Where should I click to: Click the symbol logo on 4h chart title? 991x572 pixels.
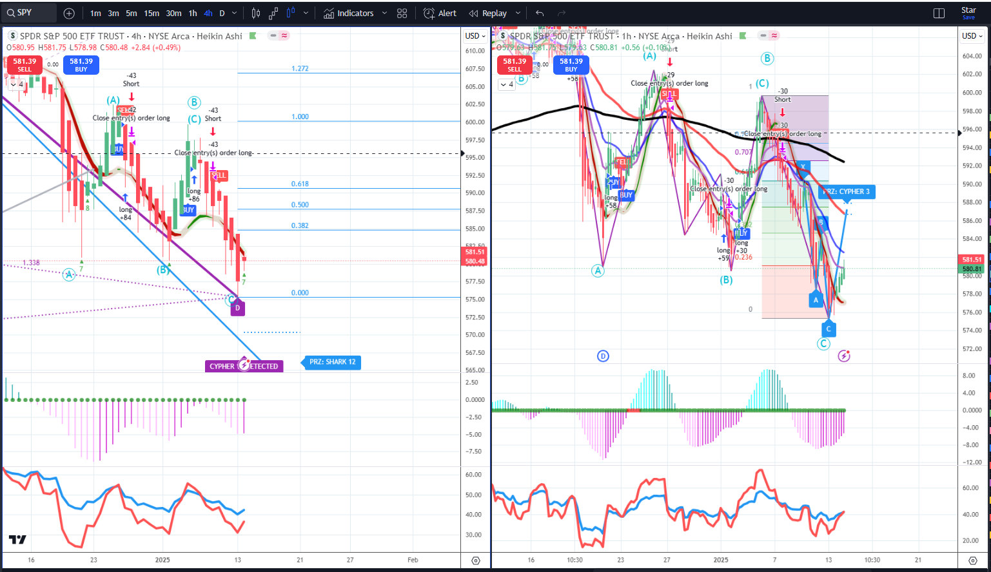click(x=12, y=36)
